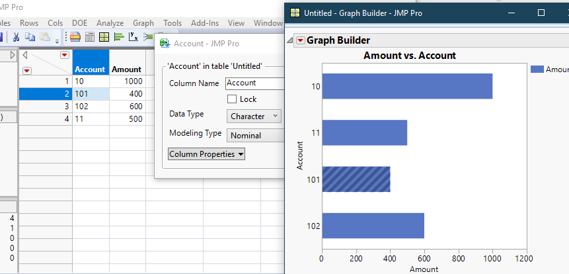The width and height of the screenshot is (569, 274).
Task: Open the Data Type Character dropdown
Action: pyautogui.click(x=254, y=116)
